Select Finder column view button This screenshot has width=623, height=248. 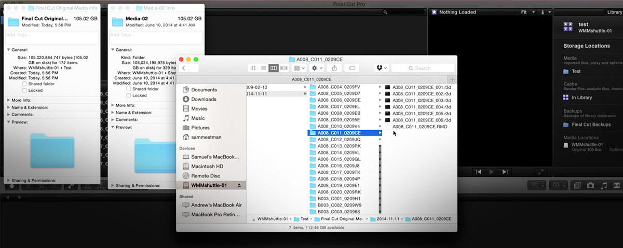[274, 68]
